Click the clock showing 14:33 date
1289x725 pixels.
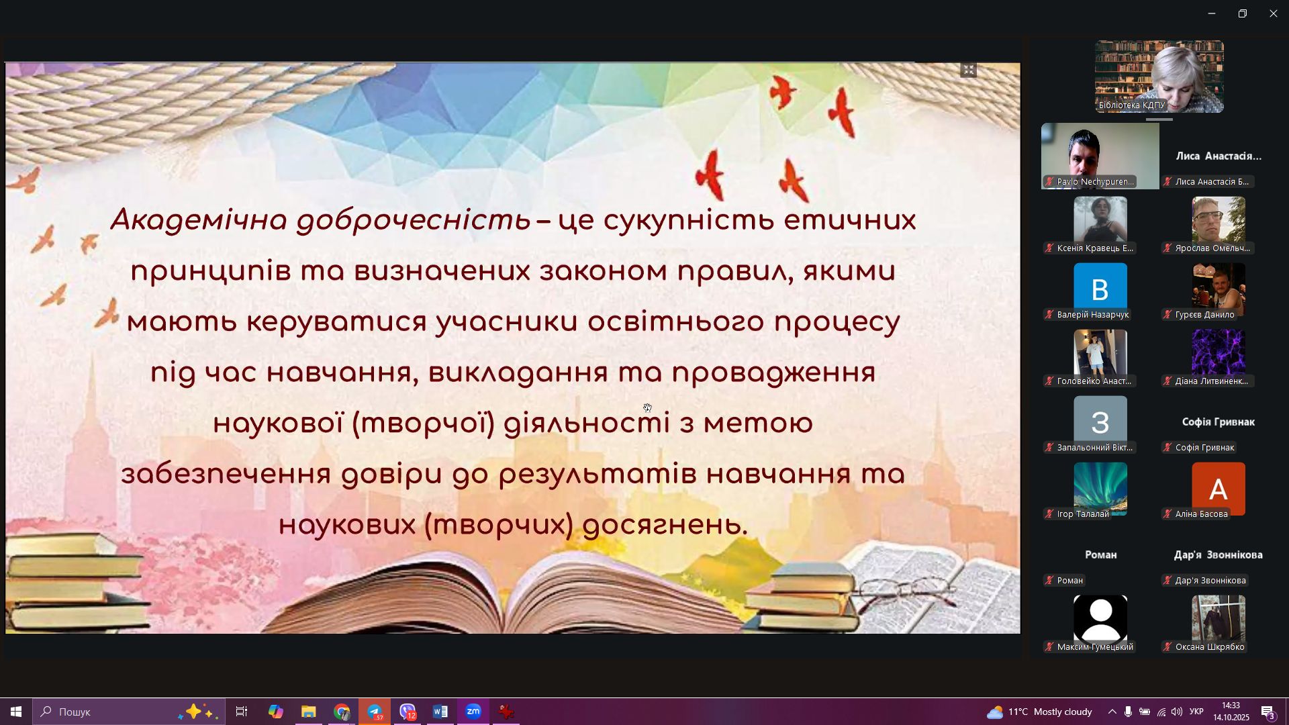pyautogui.click(x=1231, y=712)
